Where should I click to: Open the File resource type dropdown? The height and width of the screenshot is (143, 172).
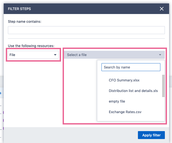point(33,55)
